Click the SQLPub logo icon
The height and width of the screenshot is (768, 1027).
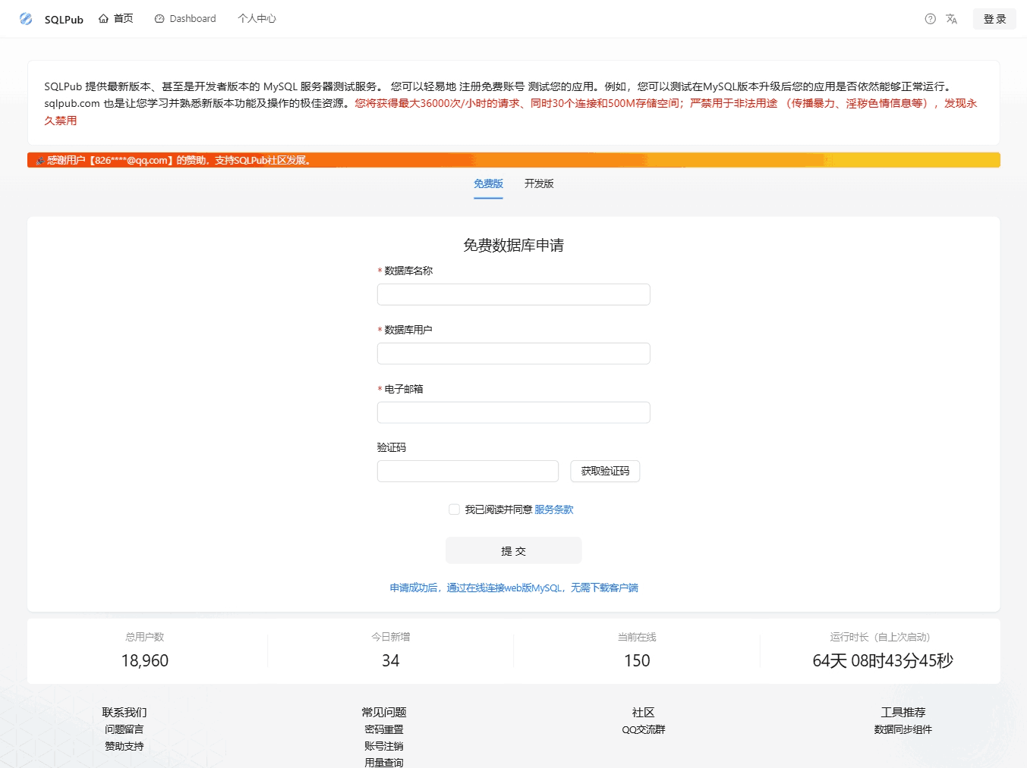tap(26, 19)
